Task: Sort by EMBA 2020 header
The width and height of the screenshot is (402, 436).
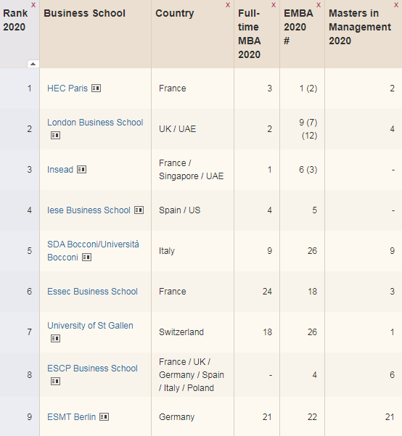Action: (x=298, y=27)
